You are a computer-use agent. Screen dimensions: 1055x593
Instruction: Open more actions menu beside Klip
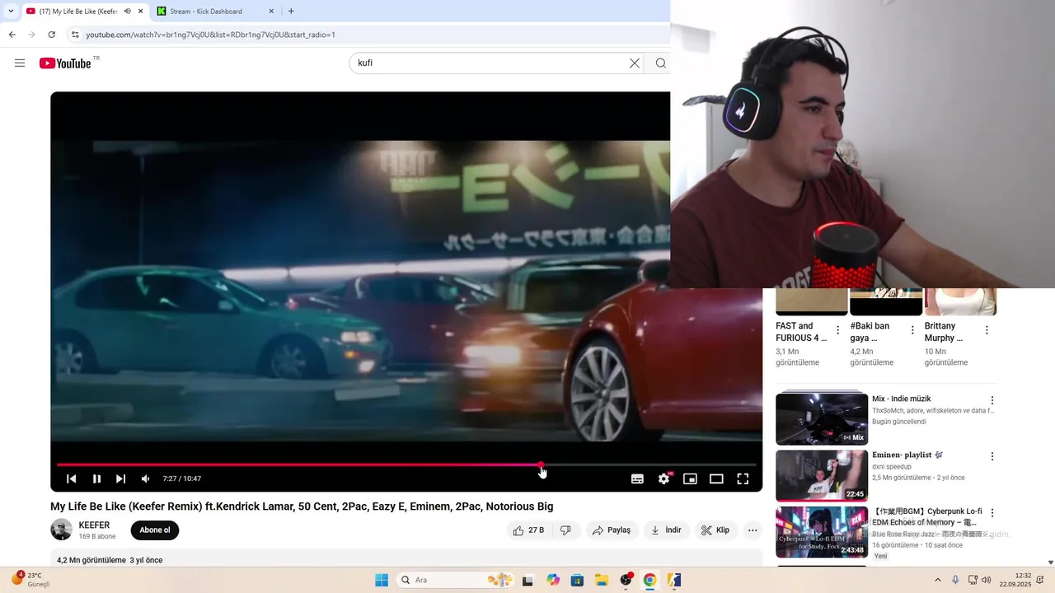(753, 530)
